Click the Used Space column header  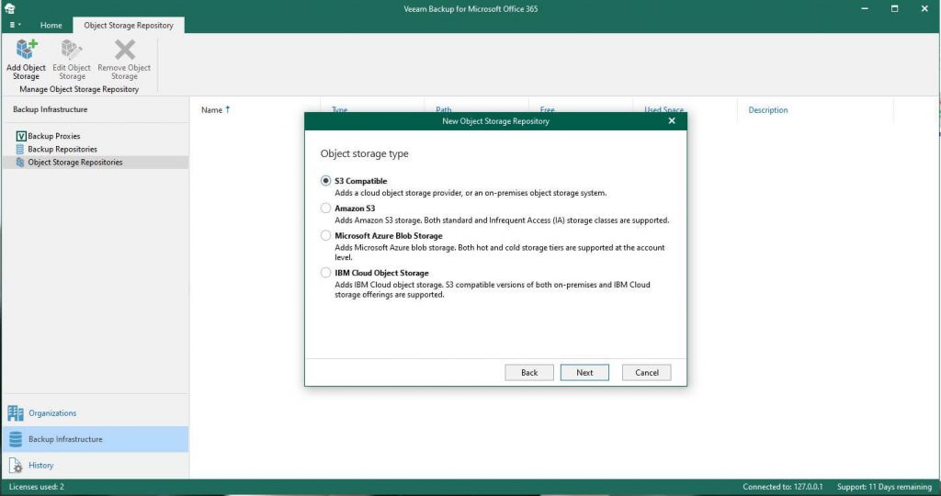click(663, 109)
